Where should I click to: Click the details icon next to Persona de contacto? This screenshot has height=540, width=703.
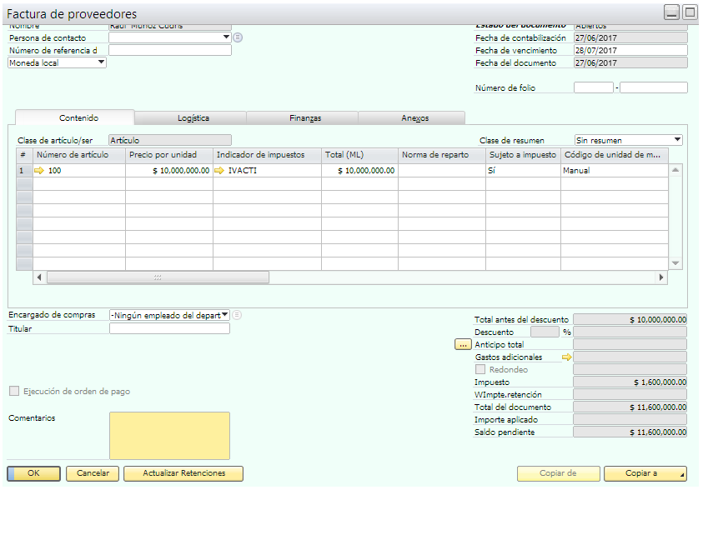(238, 37)
